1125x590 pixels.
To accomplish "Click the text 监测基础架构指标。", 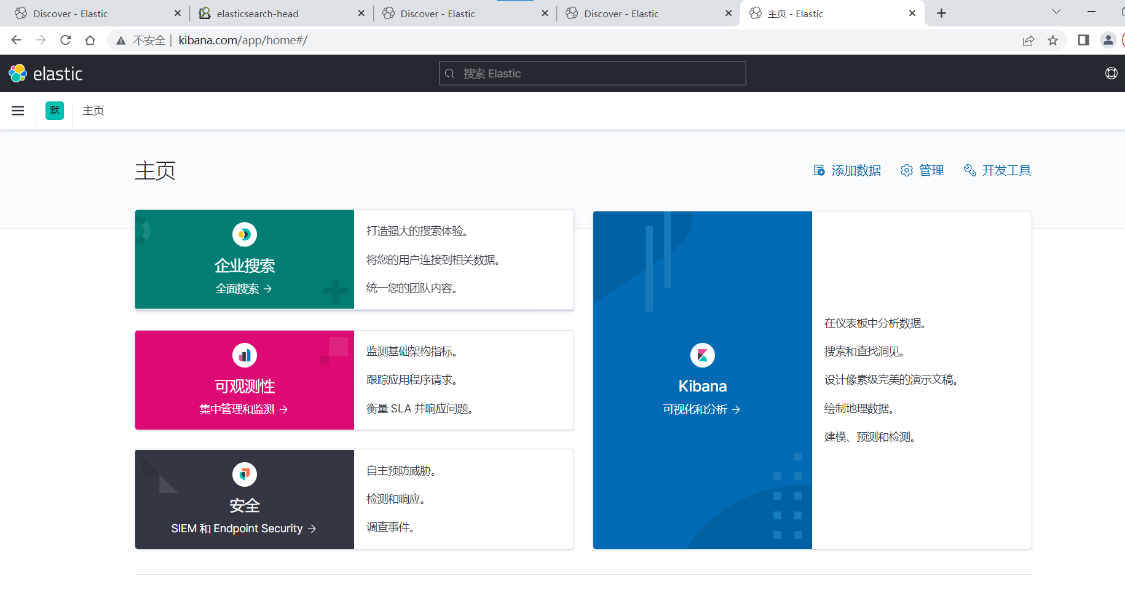I will 413,352.
